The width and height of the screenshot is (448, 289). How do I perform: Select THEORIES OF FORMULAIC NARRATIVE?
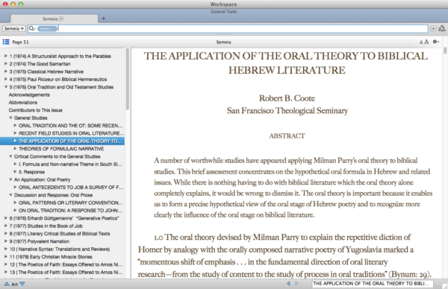(x=61, y=149)
